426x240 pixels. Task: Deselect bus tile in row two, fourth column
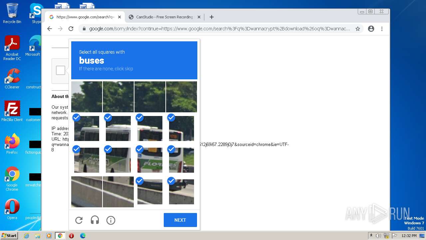[181, 128]
